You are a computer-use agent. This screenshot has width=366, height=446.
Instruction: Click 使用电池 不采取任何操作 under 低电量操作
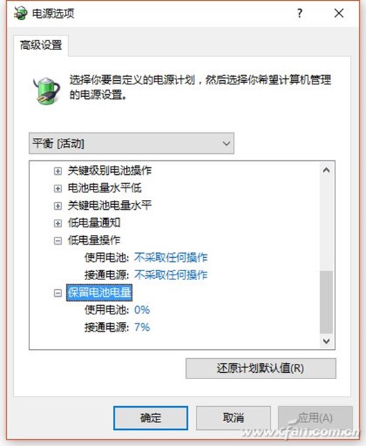click(171, 258)
